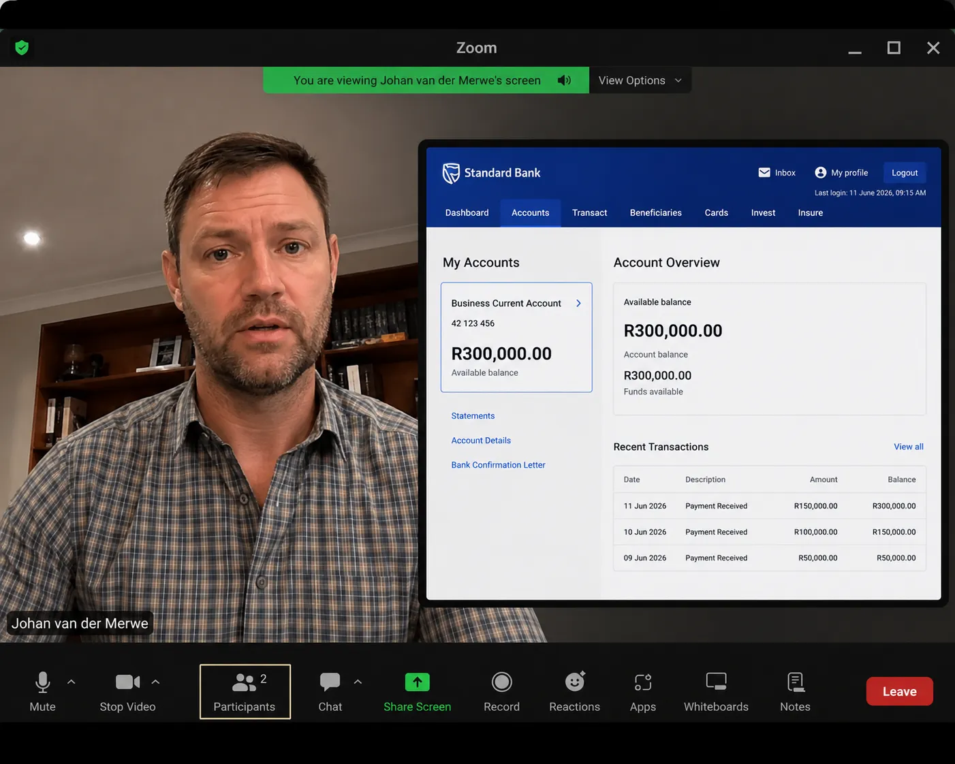Image resolution: width=955 pixels, height=764 pixels.
Task: Toggle the speaker icon in the sharing banner
Action: click(564, 80)
